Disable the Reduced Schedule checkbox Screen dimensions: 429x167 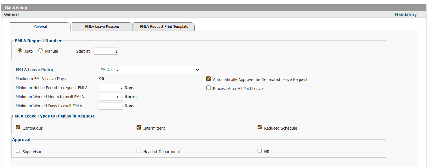coord(260,127)
